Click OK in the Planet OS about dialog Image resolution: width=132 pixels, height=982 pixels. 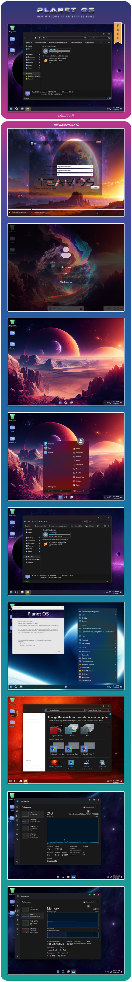(59, 651)
